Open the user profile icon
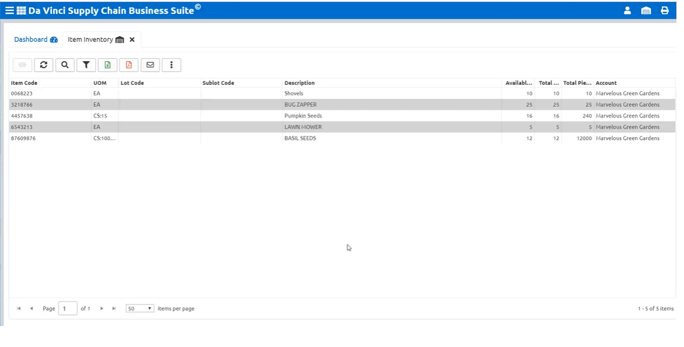The image size is (684, 347). point(627,10)
